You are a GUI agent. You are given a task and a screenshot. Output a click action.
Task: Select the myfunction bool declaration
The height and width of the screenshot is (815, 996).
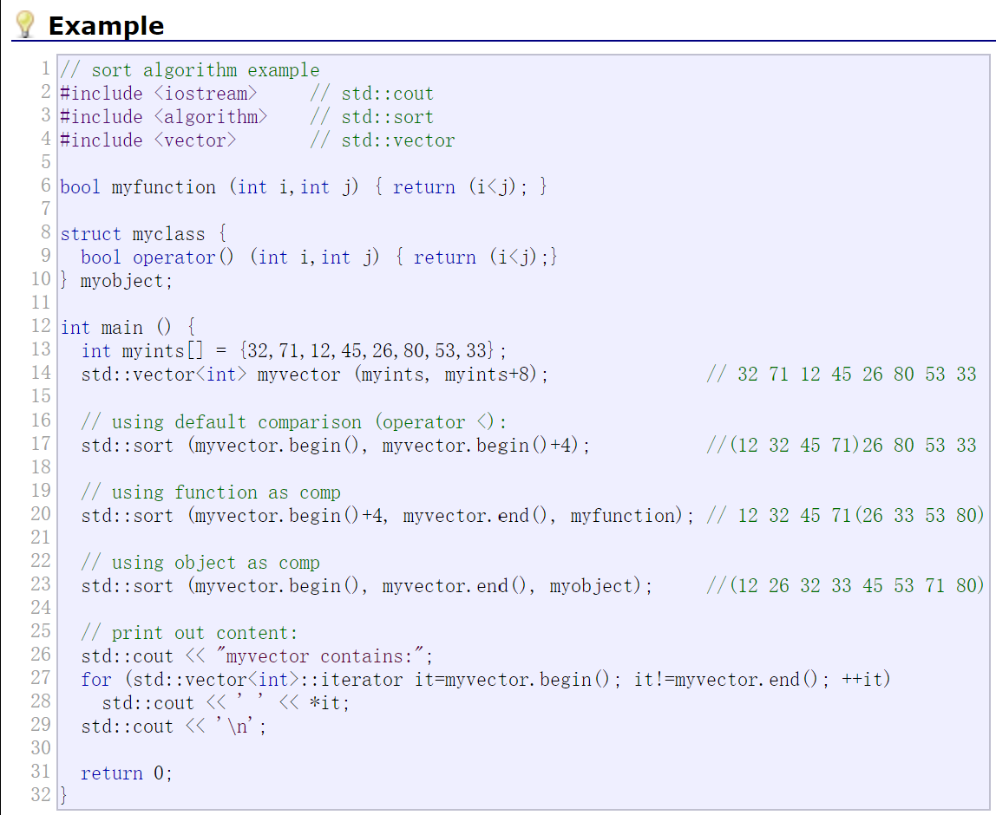[x=304, y=186]
